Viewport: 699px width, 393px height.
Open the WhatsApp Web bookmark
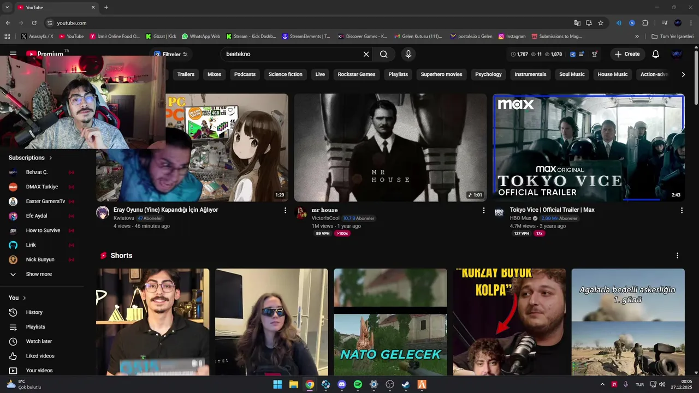201,37
